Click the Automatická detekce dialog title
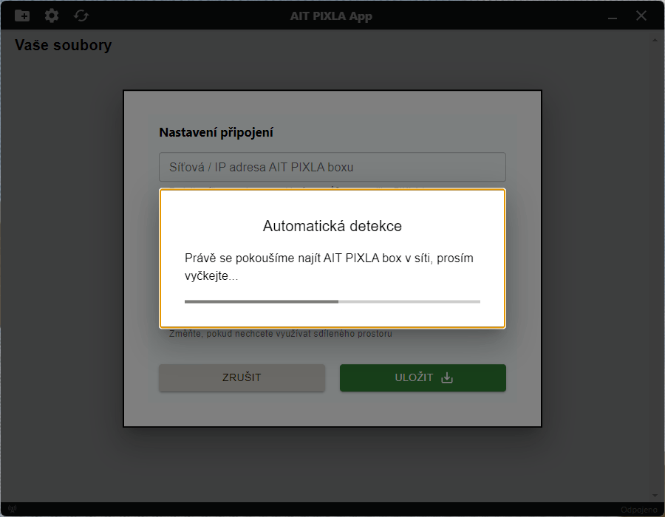This screenshot has height=517, width=665. 332,226
